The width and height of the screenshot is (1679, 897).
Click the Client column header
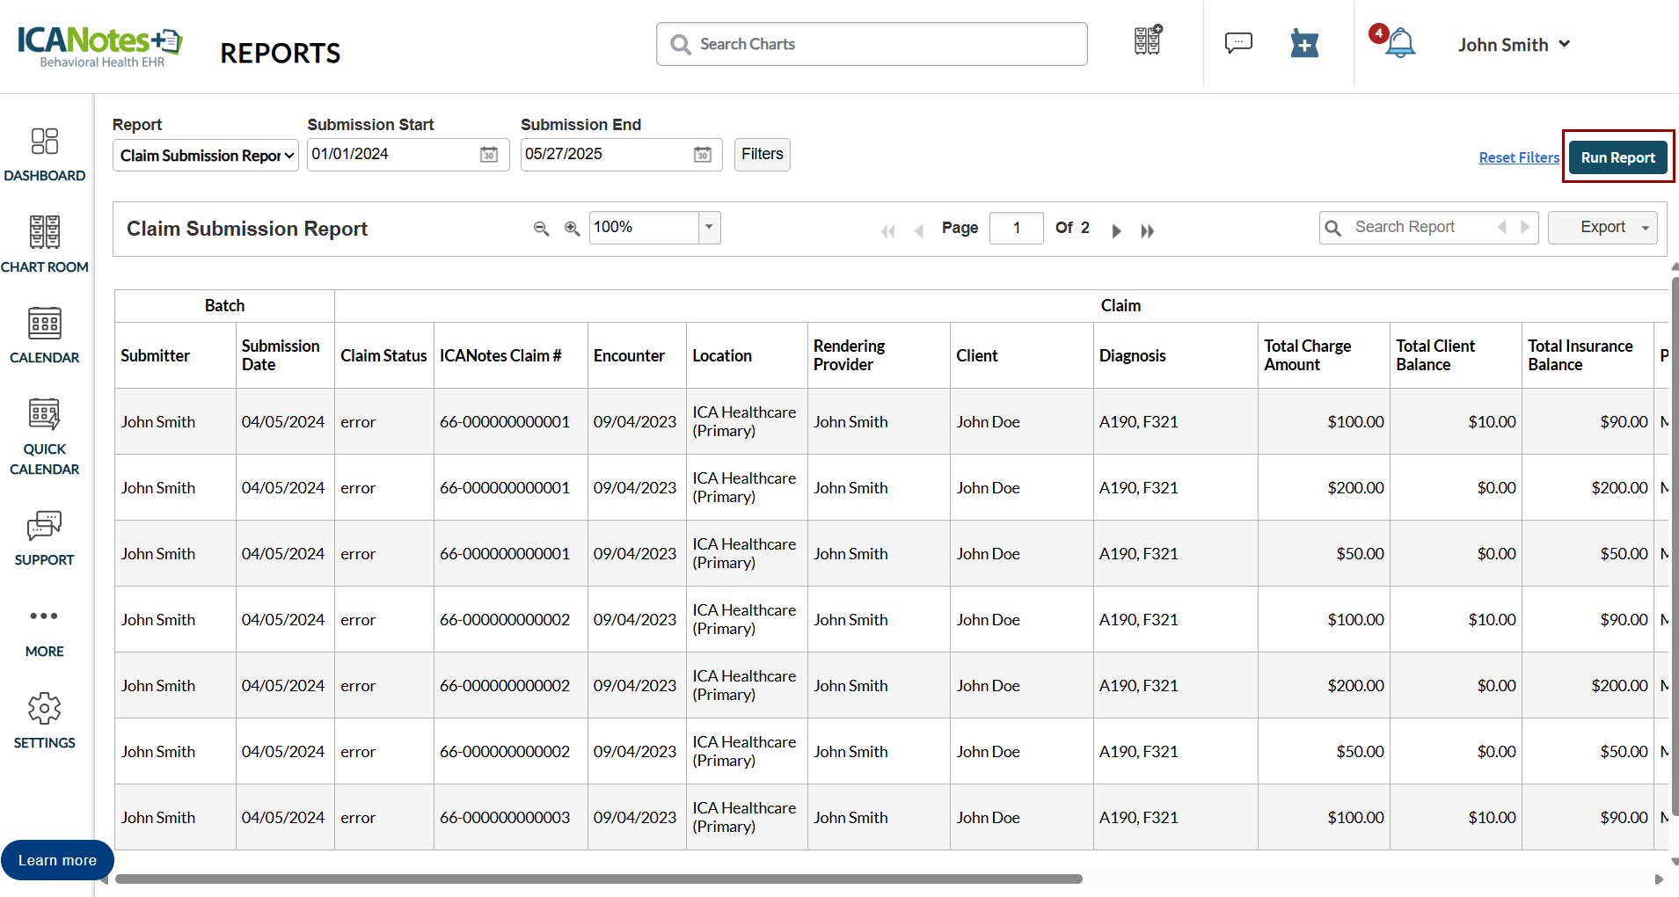click(1022, 355)
